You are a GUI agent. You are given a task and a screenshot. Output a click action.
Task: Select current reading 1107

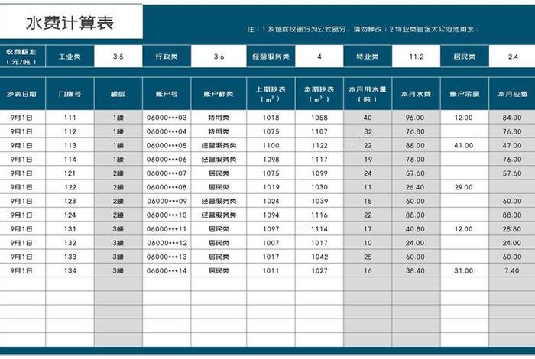(x=319, y=131)
